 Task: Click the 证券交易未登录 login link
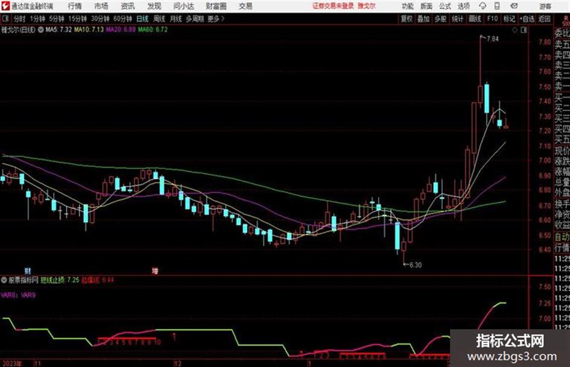[x=333, y=6]
